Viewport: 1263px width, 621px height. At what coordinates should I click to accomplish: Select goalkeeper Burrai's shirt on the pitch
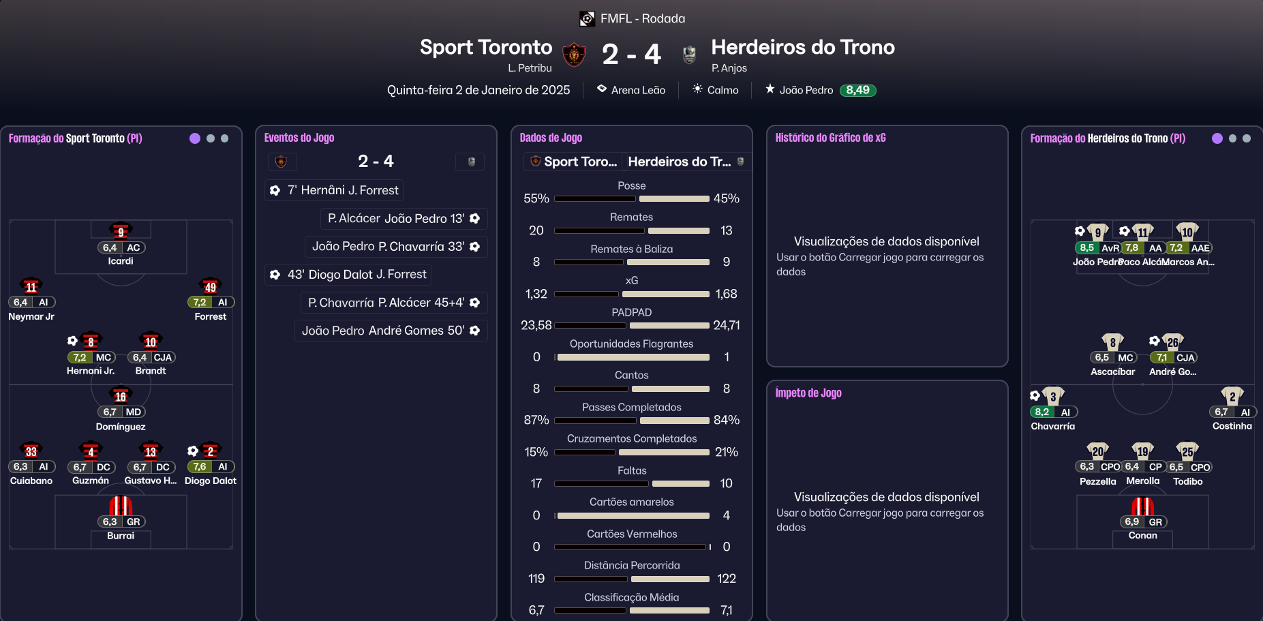[x=120, y=504]
